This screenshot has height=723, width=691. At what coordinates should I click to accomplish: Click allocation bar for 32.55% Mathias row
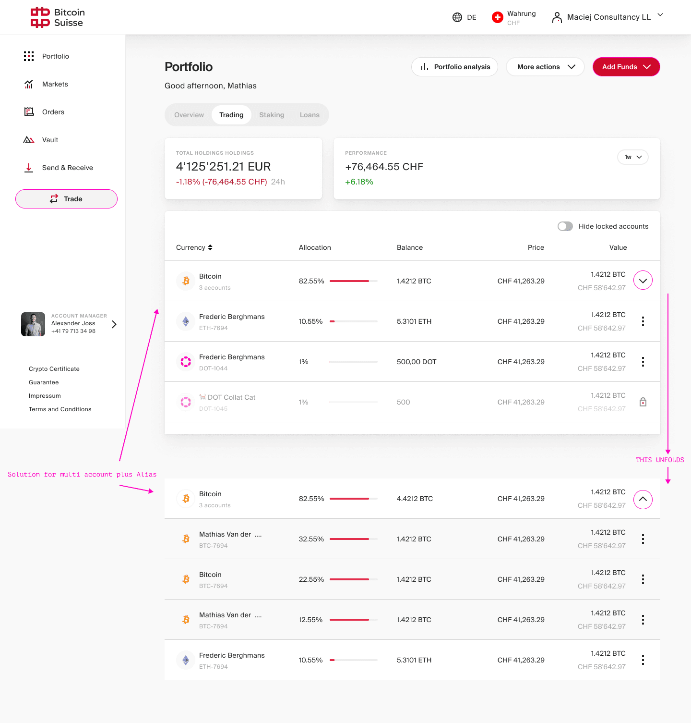click(354, 539)
